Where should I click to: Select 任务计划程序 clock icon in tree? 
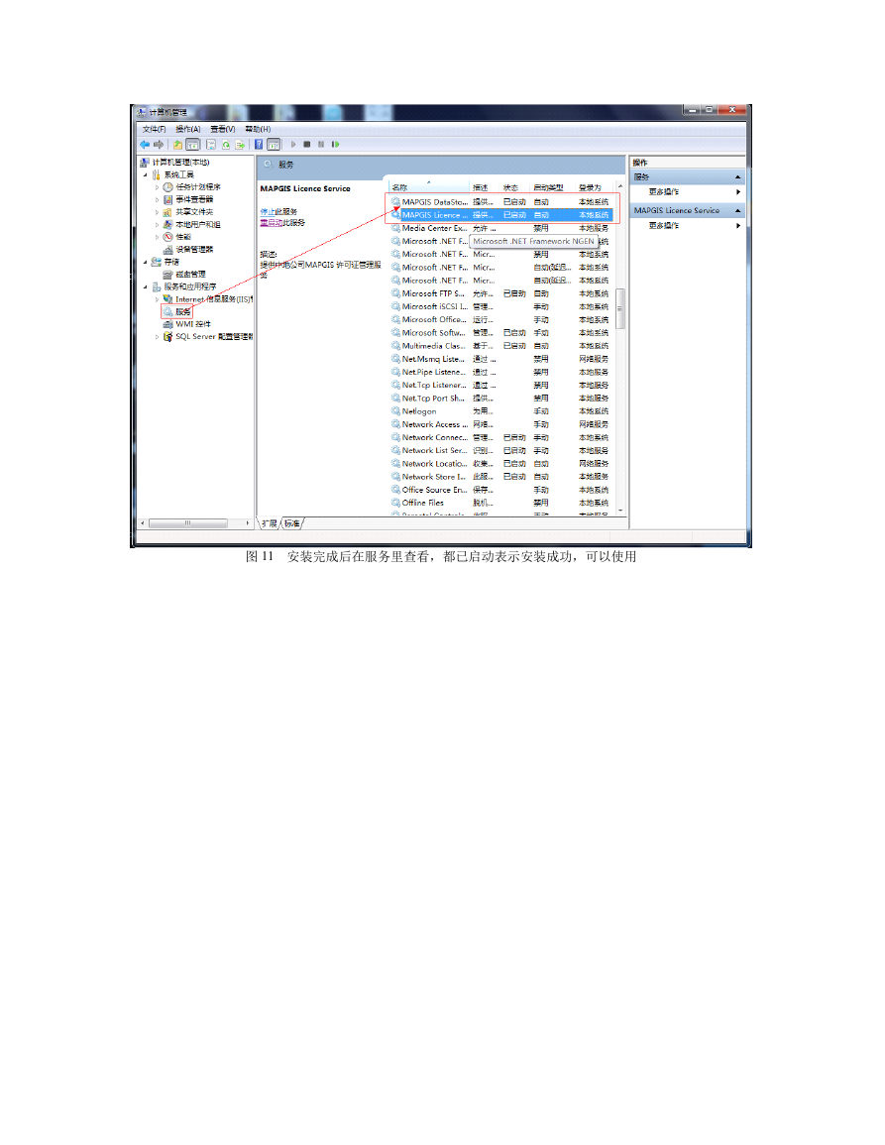pos(167,187)
